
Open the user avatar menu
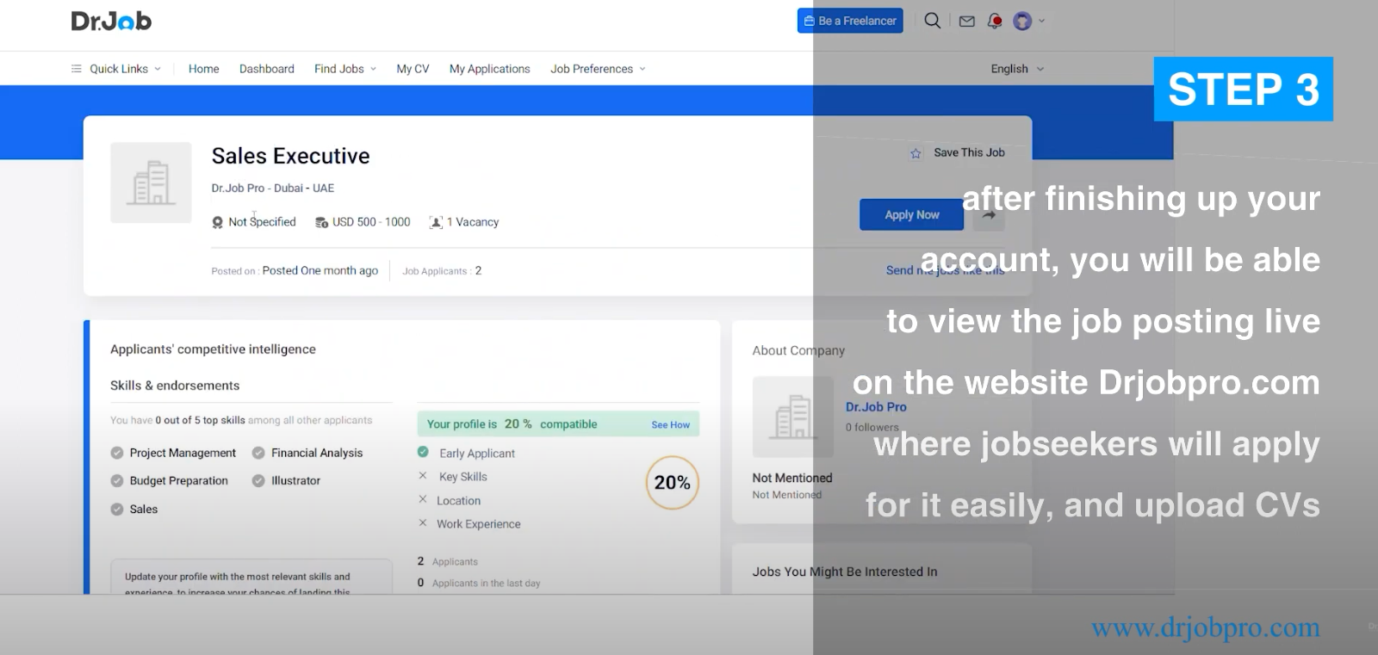[1022, 22]
